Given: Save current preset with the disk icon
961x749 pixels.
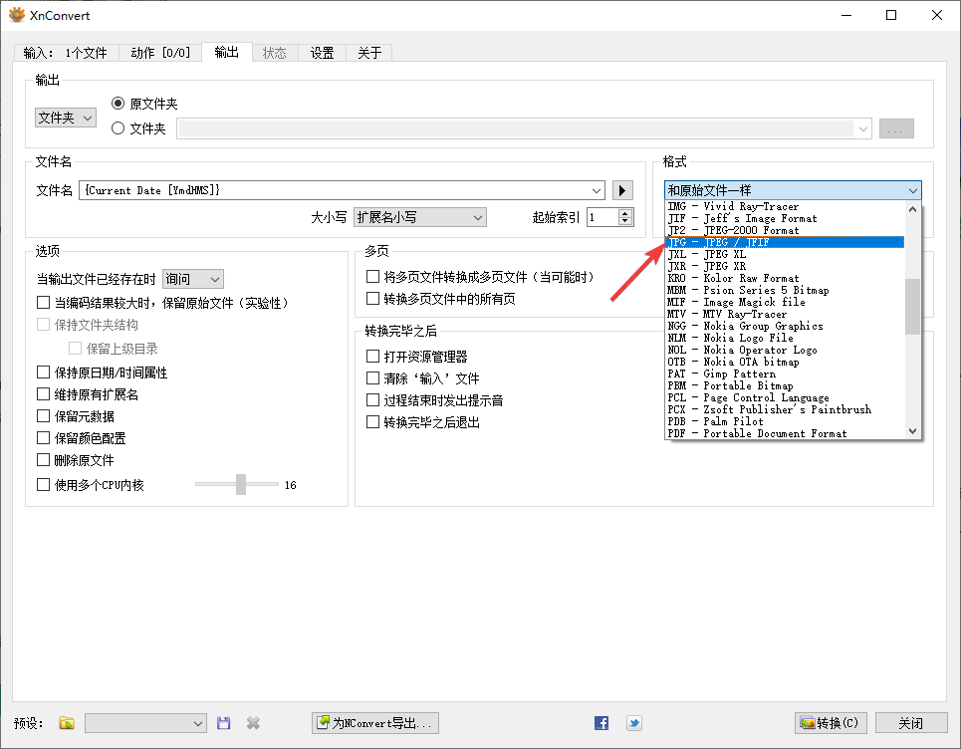Looking at the screenshot, I should [223, 723].
